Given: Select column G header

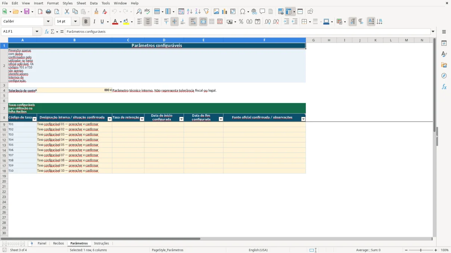Looking at the screenshot, I should [x=313, y=40].
